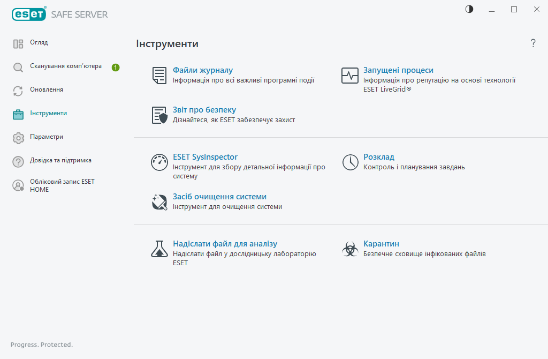
Task: Open Довідка та підтримка section
Action: tap(60, 161)
